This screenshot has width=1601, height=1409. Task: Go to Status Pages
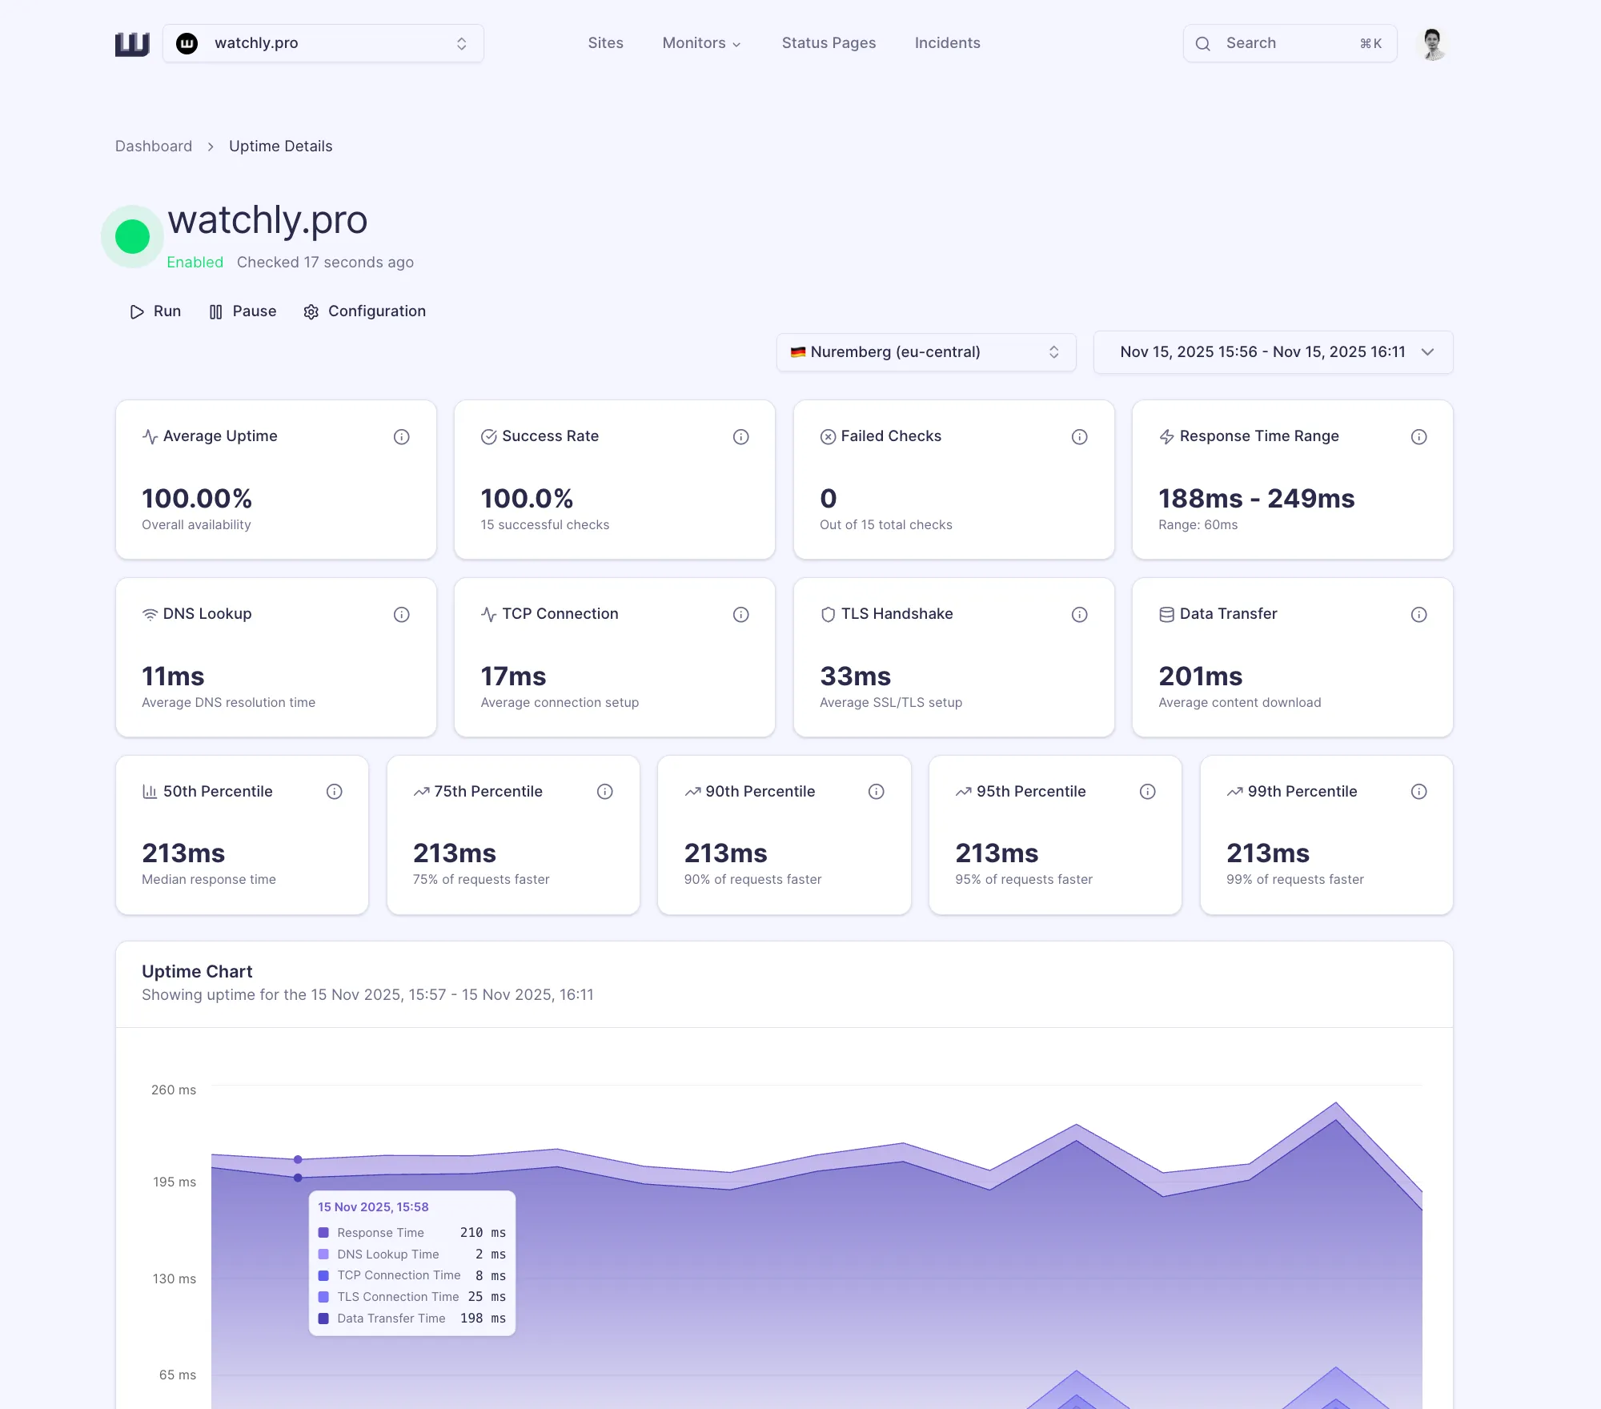point(829,43)
